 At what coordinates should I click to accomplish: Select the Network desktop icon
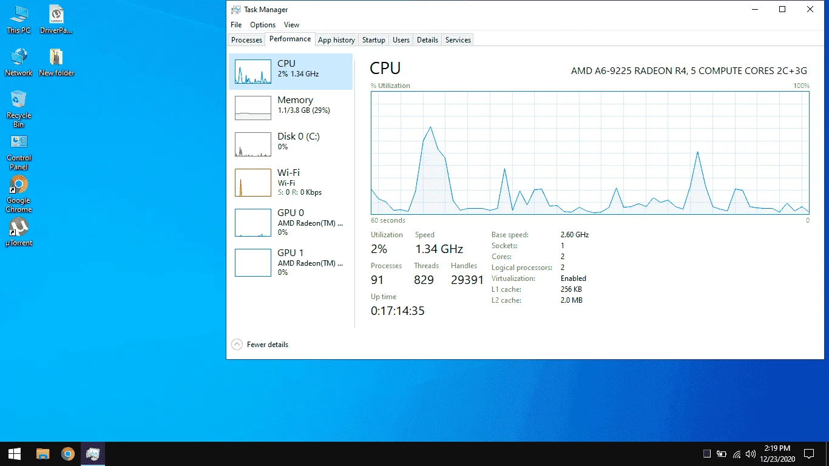click(x=19, y=62)
